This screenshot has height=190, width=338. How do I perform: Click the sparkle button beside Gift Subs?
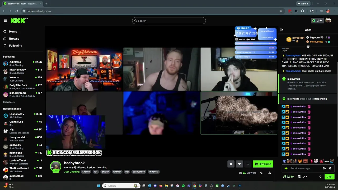248,164
